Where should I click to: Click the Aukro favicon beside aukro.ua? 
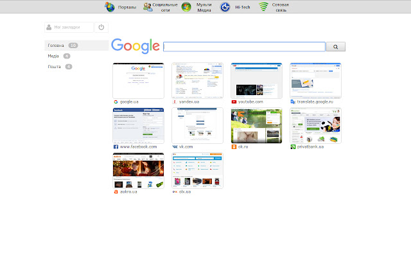[x=116, y=192]
